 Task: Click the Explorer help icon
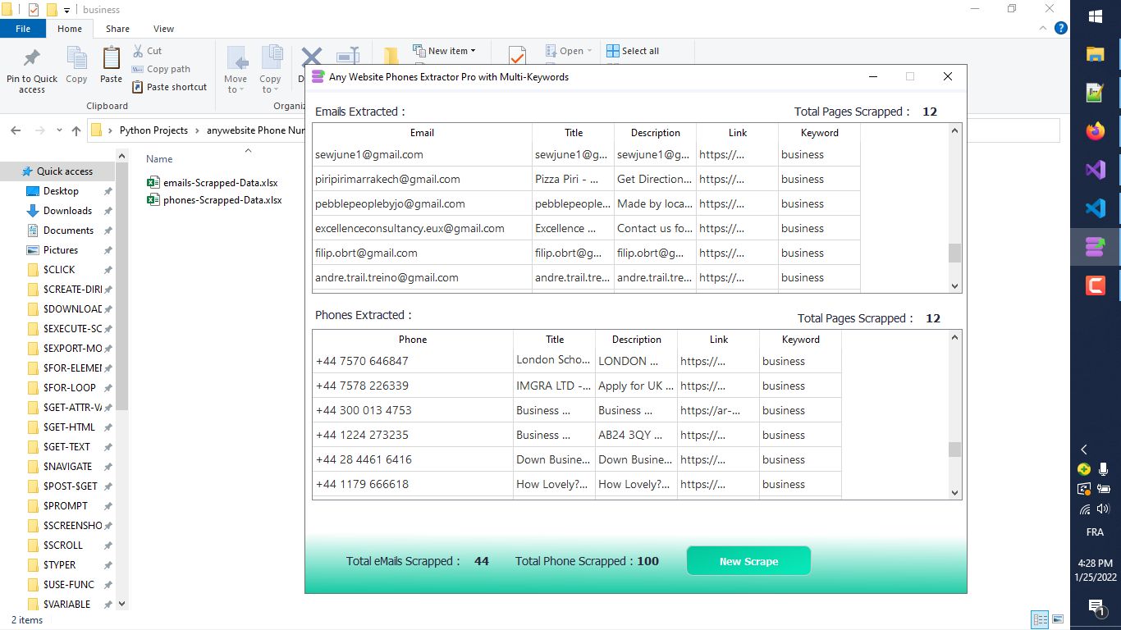pos(1060,28)
